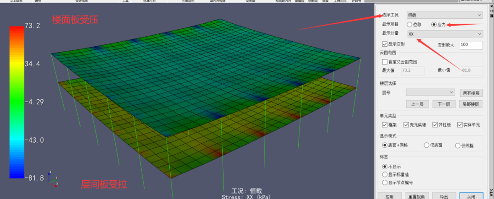Select the 不显示 label option

(x=384, y=166)
